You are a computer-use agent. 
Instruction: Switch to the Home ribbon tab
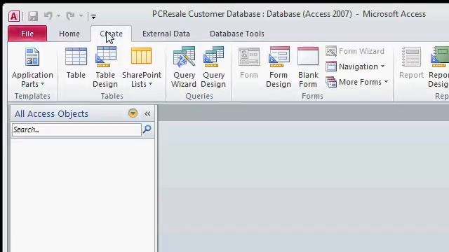click(69, 34)
